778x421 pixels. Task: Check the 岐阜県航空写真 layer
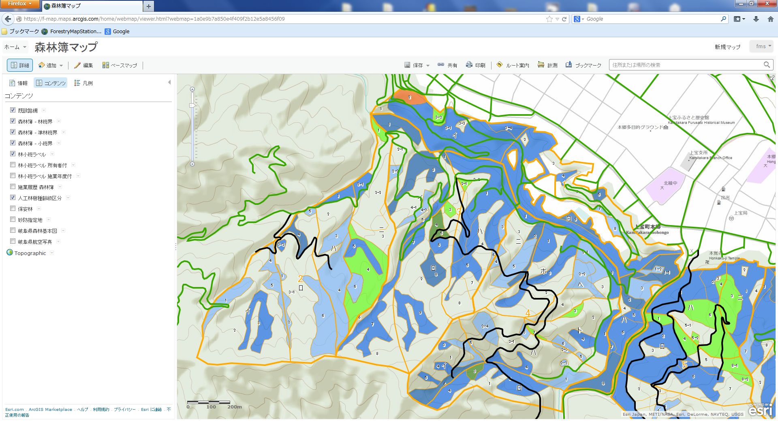pos(13,241)
